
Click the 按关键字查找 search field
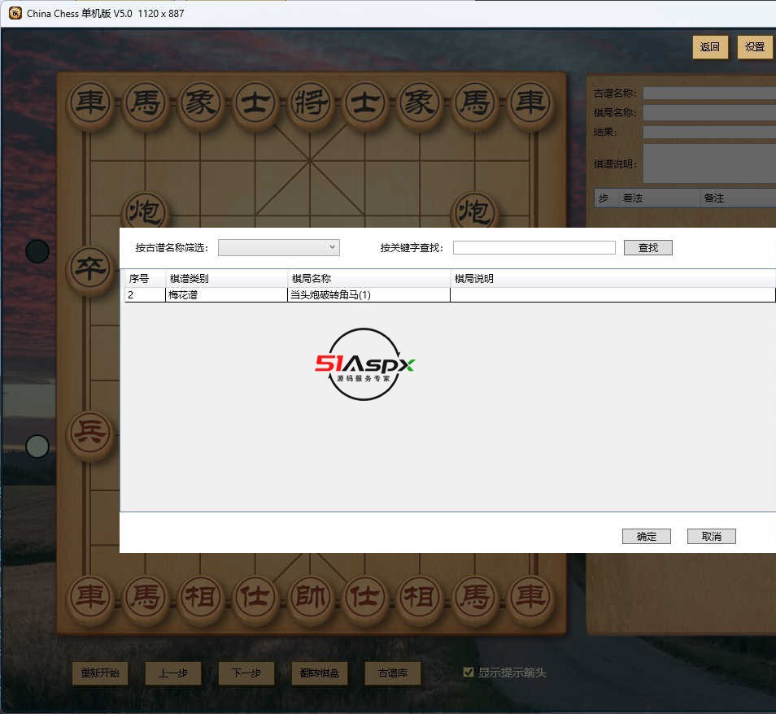[x=534, y=247]
